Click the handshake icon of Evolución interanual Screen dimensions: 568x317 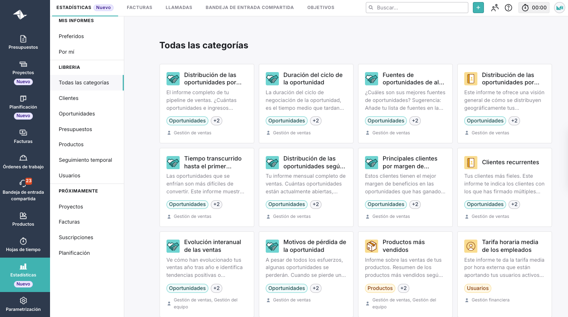[x=173, y=246]
